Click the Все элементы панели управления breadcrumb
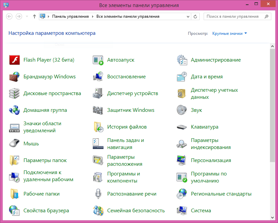 click(x=128, y=16)
